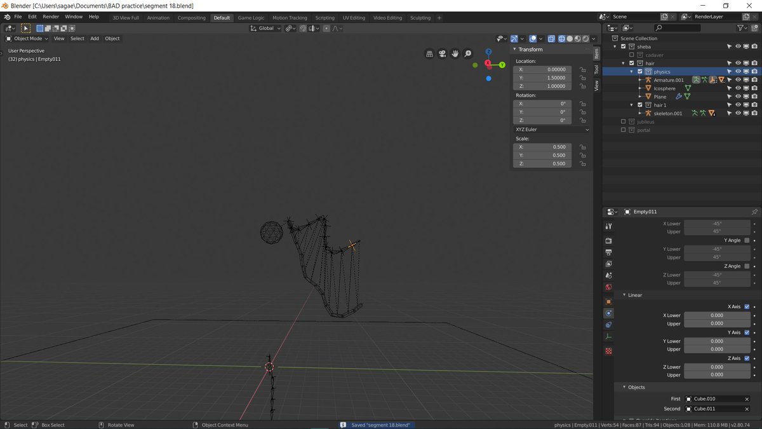
Task: Open the World properties tab icon
Action: [x=608, y=287]
